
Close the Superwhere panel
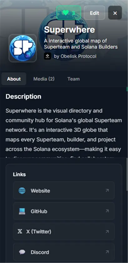click(115, 13)
